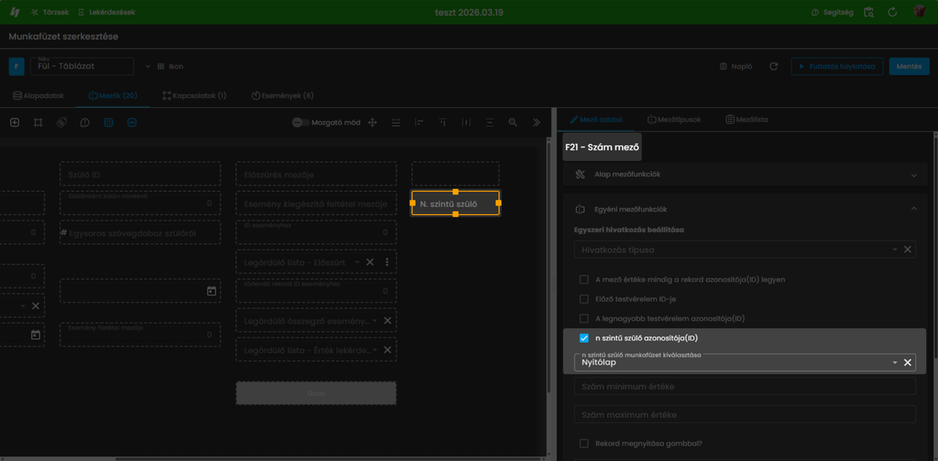Open the Mezőtípusok tab
The height and width of the screenshot is (461, 938).
pos(674,119)
